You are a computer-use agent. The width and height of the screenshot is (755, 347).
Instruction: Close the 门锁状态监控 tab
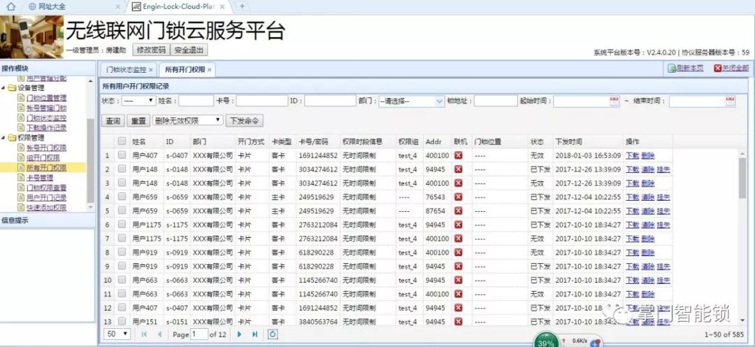(150, 70)
